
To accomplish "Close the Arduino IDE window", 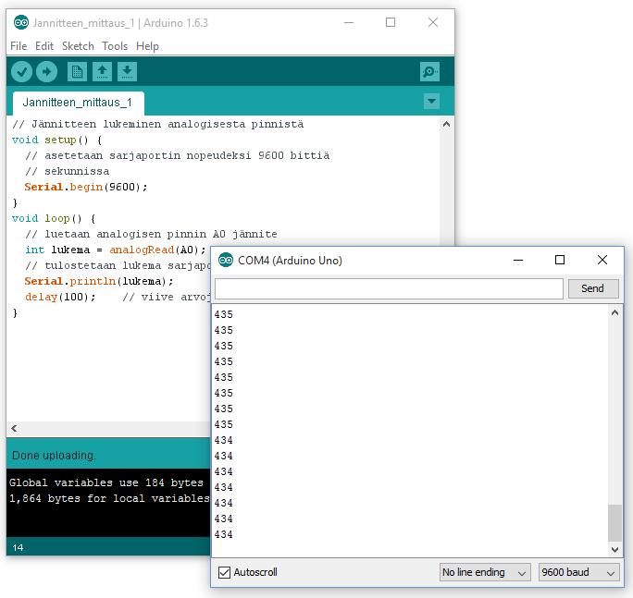I will 433,22.
